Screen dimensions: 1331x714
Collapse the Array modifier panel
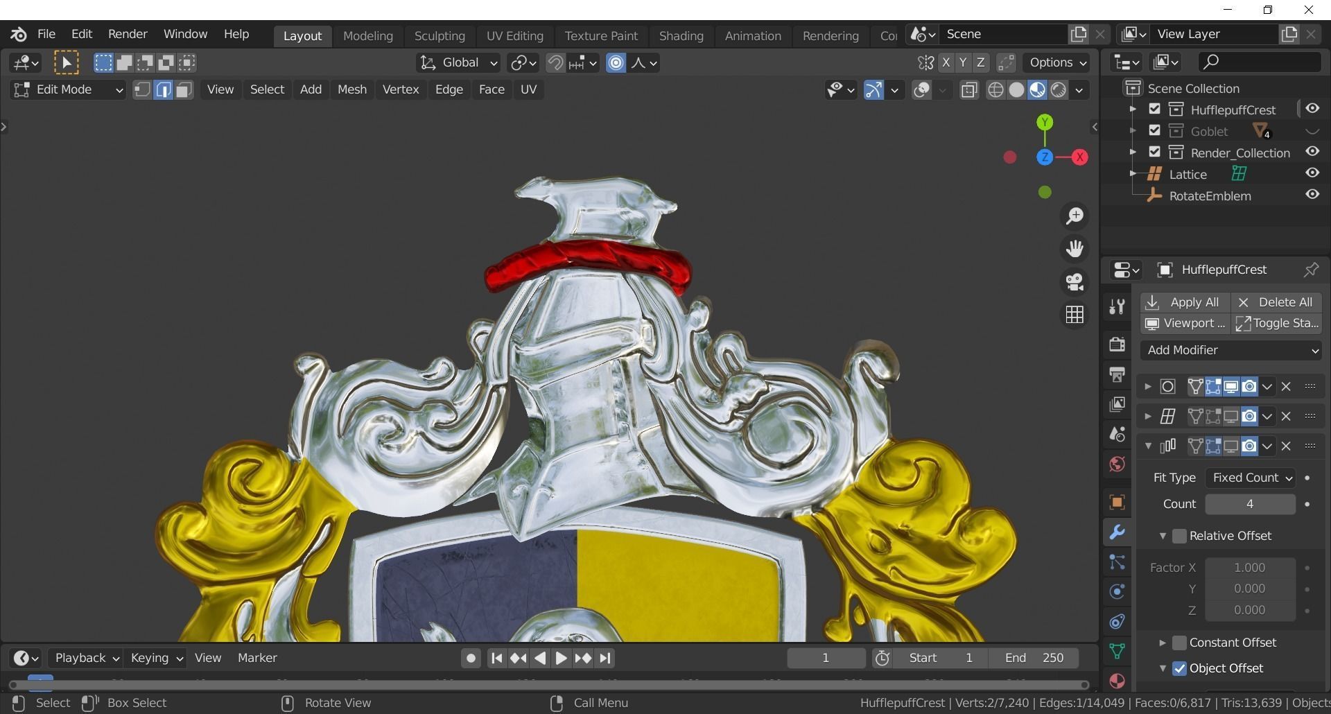[x=1148, y=446]
